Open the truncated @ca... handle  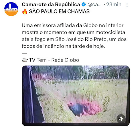click(94, 5)
